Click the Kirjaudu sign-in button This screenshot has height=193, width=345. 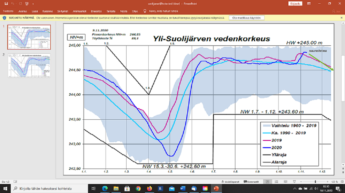pyautogui.click(x=295, y=4)
